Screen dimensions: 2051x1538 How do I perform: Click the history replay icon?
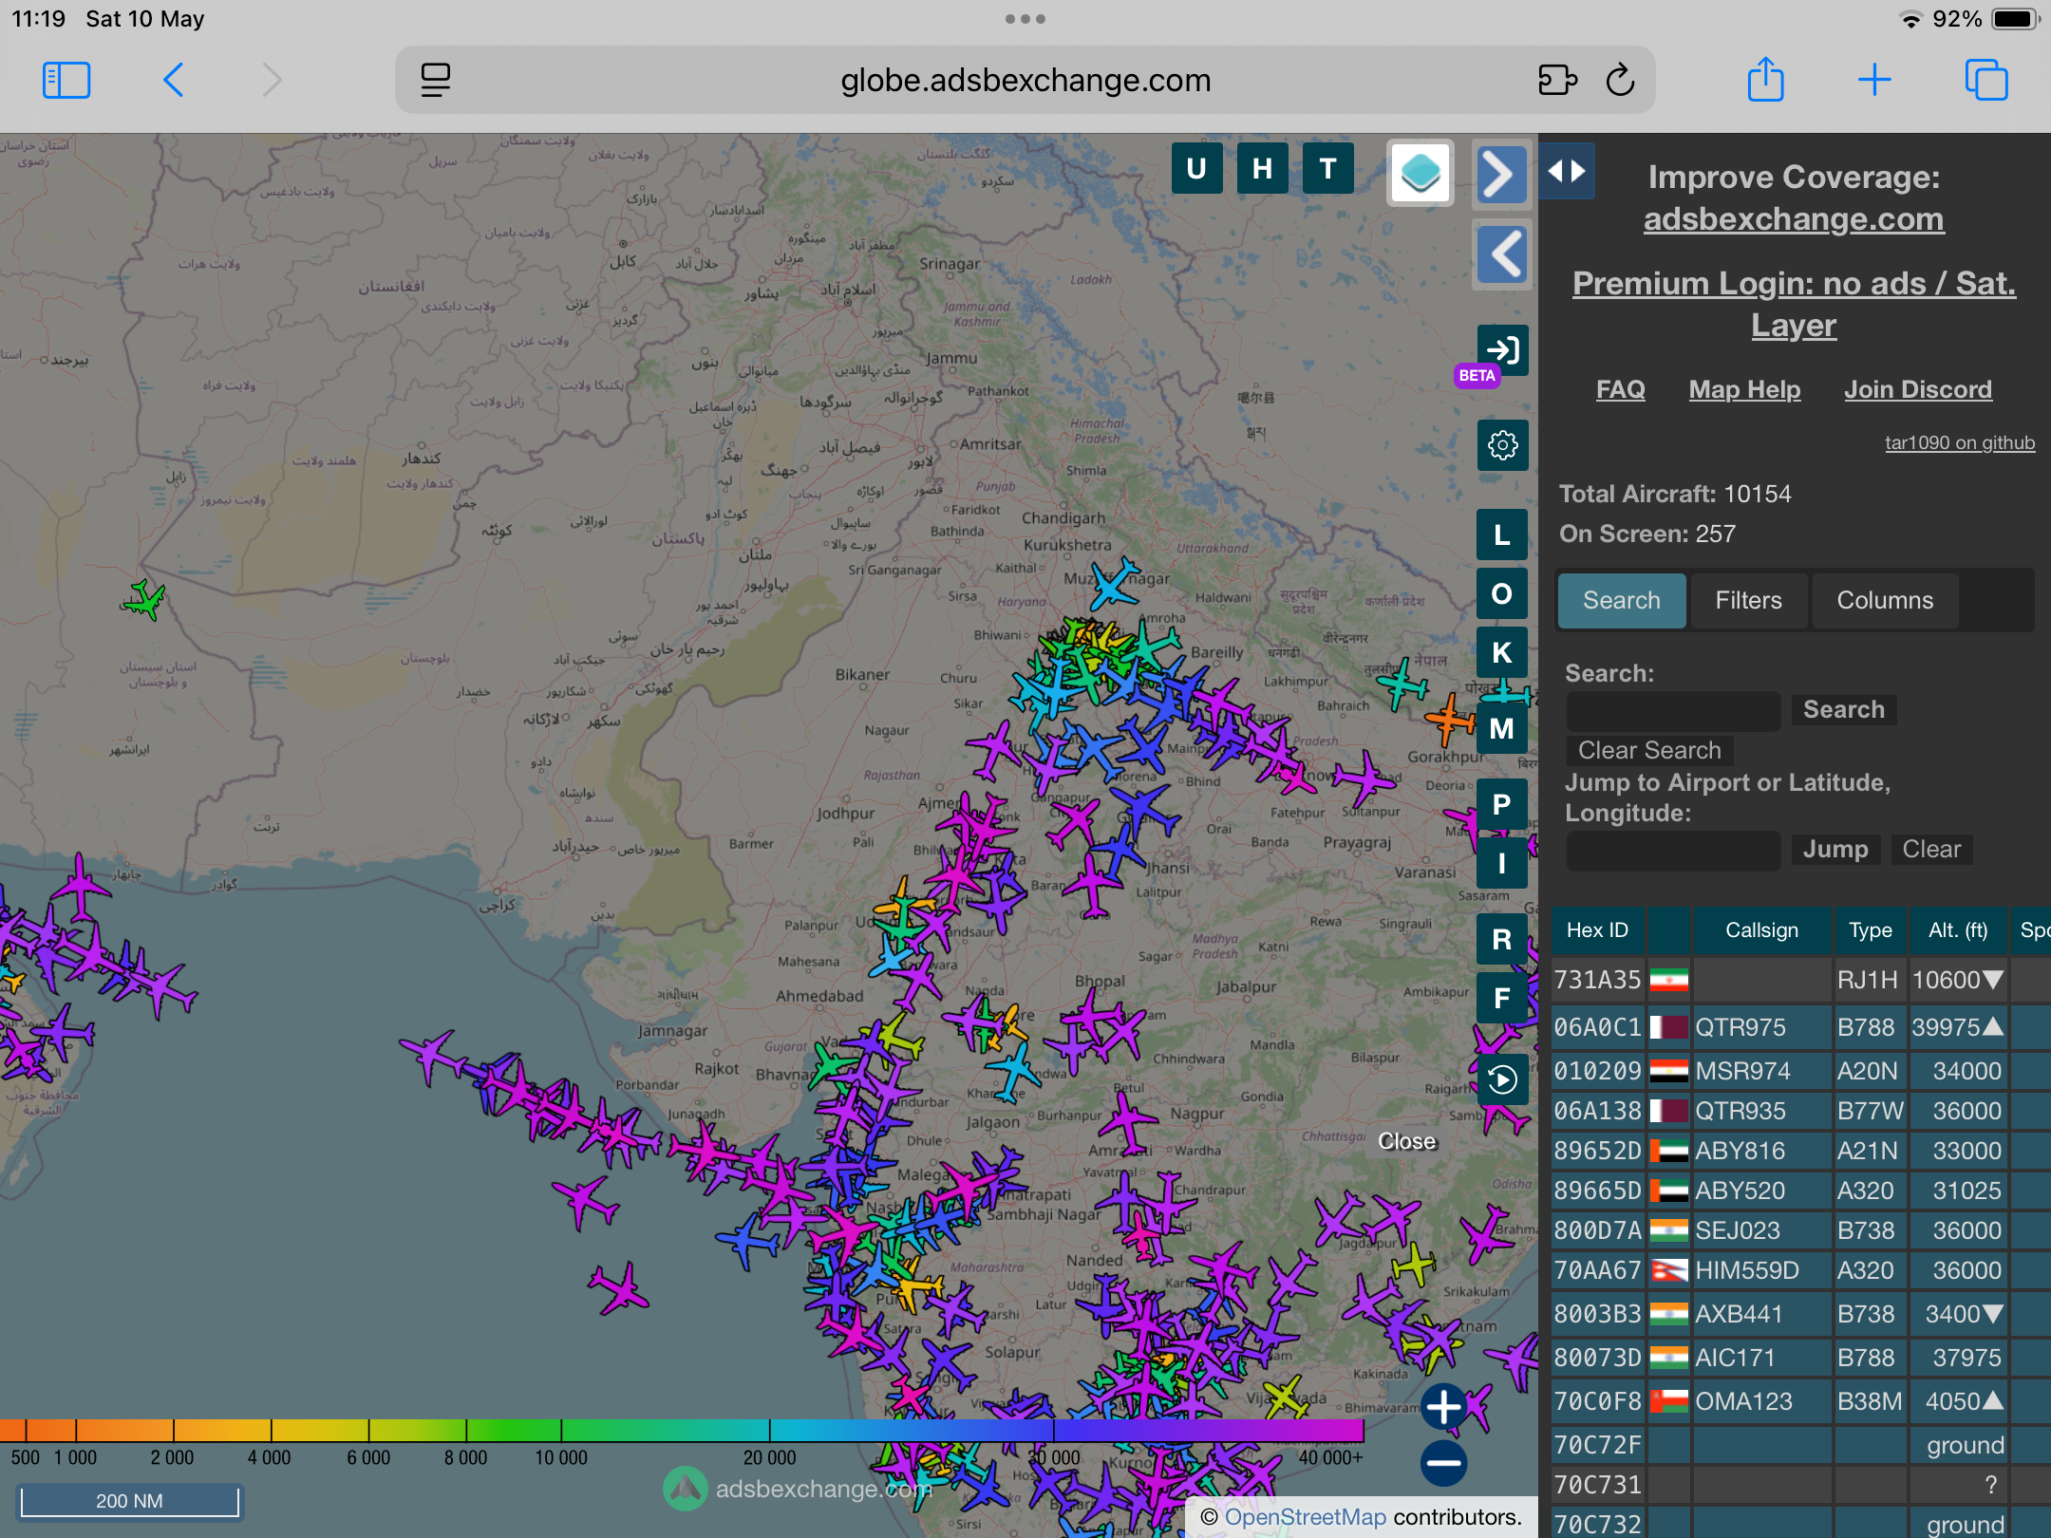click(x=1502, y=1079)
